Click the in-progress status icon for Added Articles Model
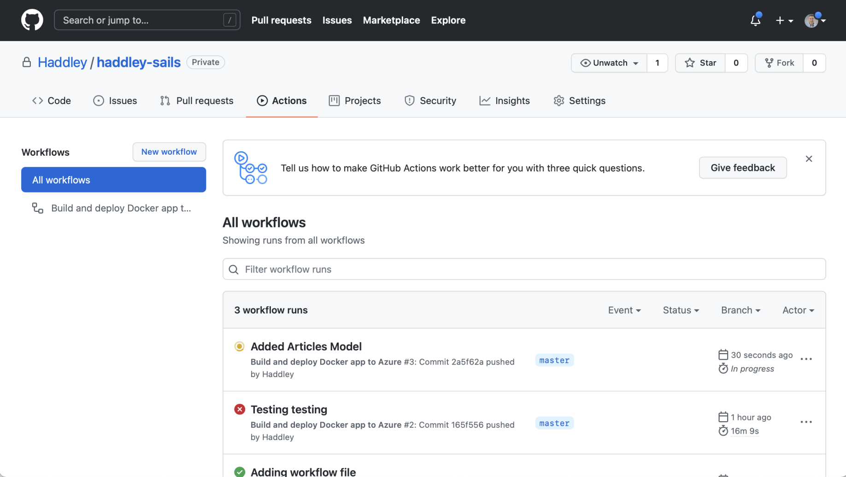Image resolution: width=846 pixels, height=477 pixels. click(240, 346)
